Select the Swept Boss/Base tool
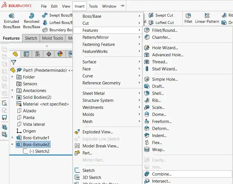233x184 pixels. (57, 15)
